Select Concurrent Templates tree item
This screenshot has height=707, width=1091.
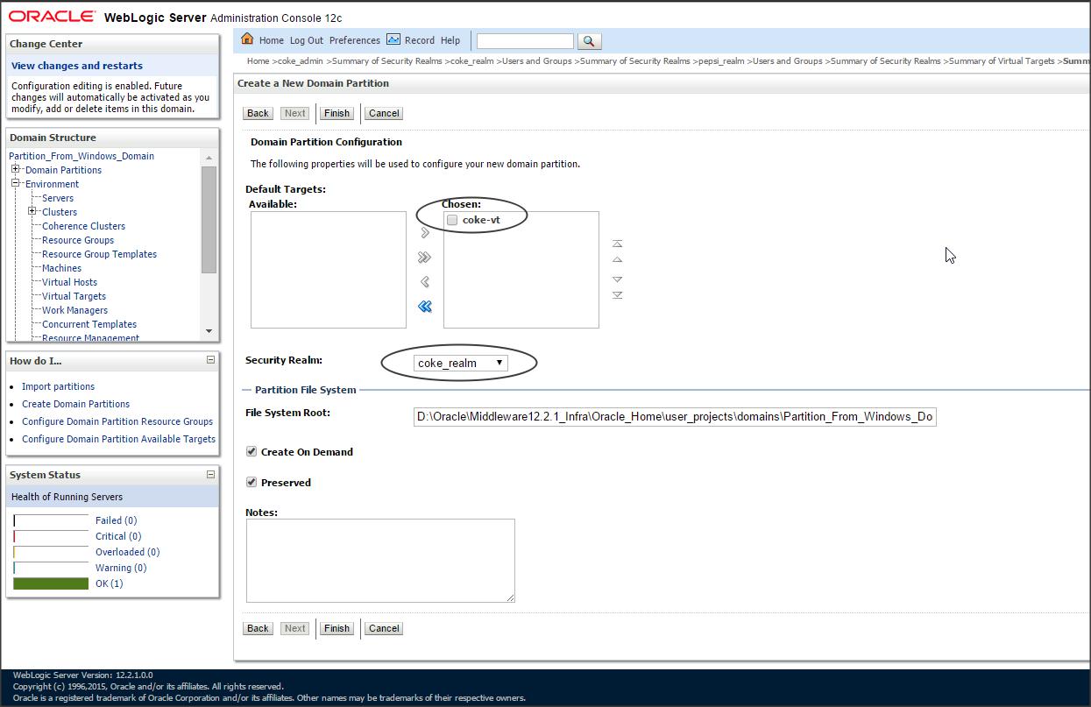click(89, 324)
